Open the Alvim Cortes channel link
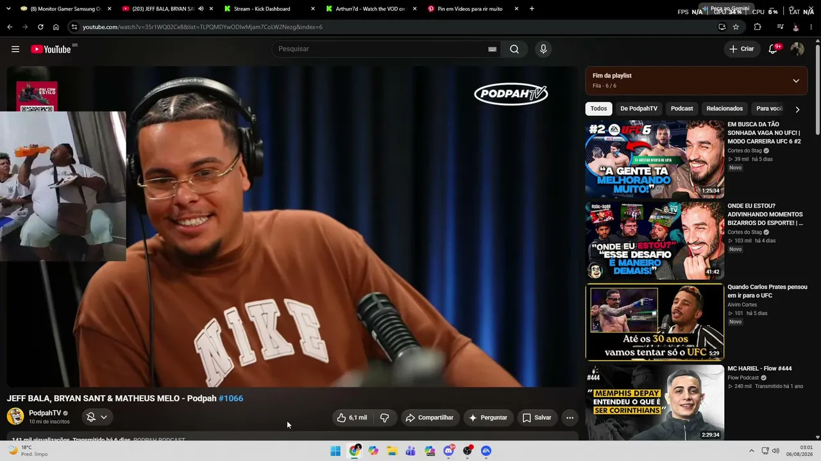 tap(743, 305)
